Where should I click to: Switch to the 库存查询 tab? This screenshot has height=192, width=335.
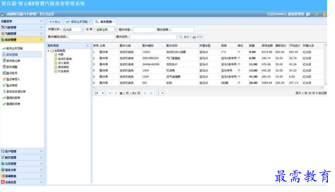tap(105, 22)
